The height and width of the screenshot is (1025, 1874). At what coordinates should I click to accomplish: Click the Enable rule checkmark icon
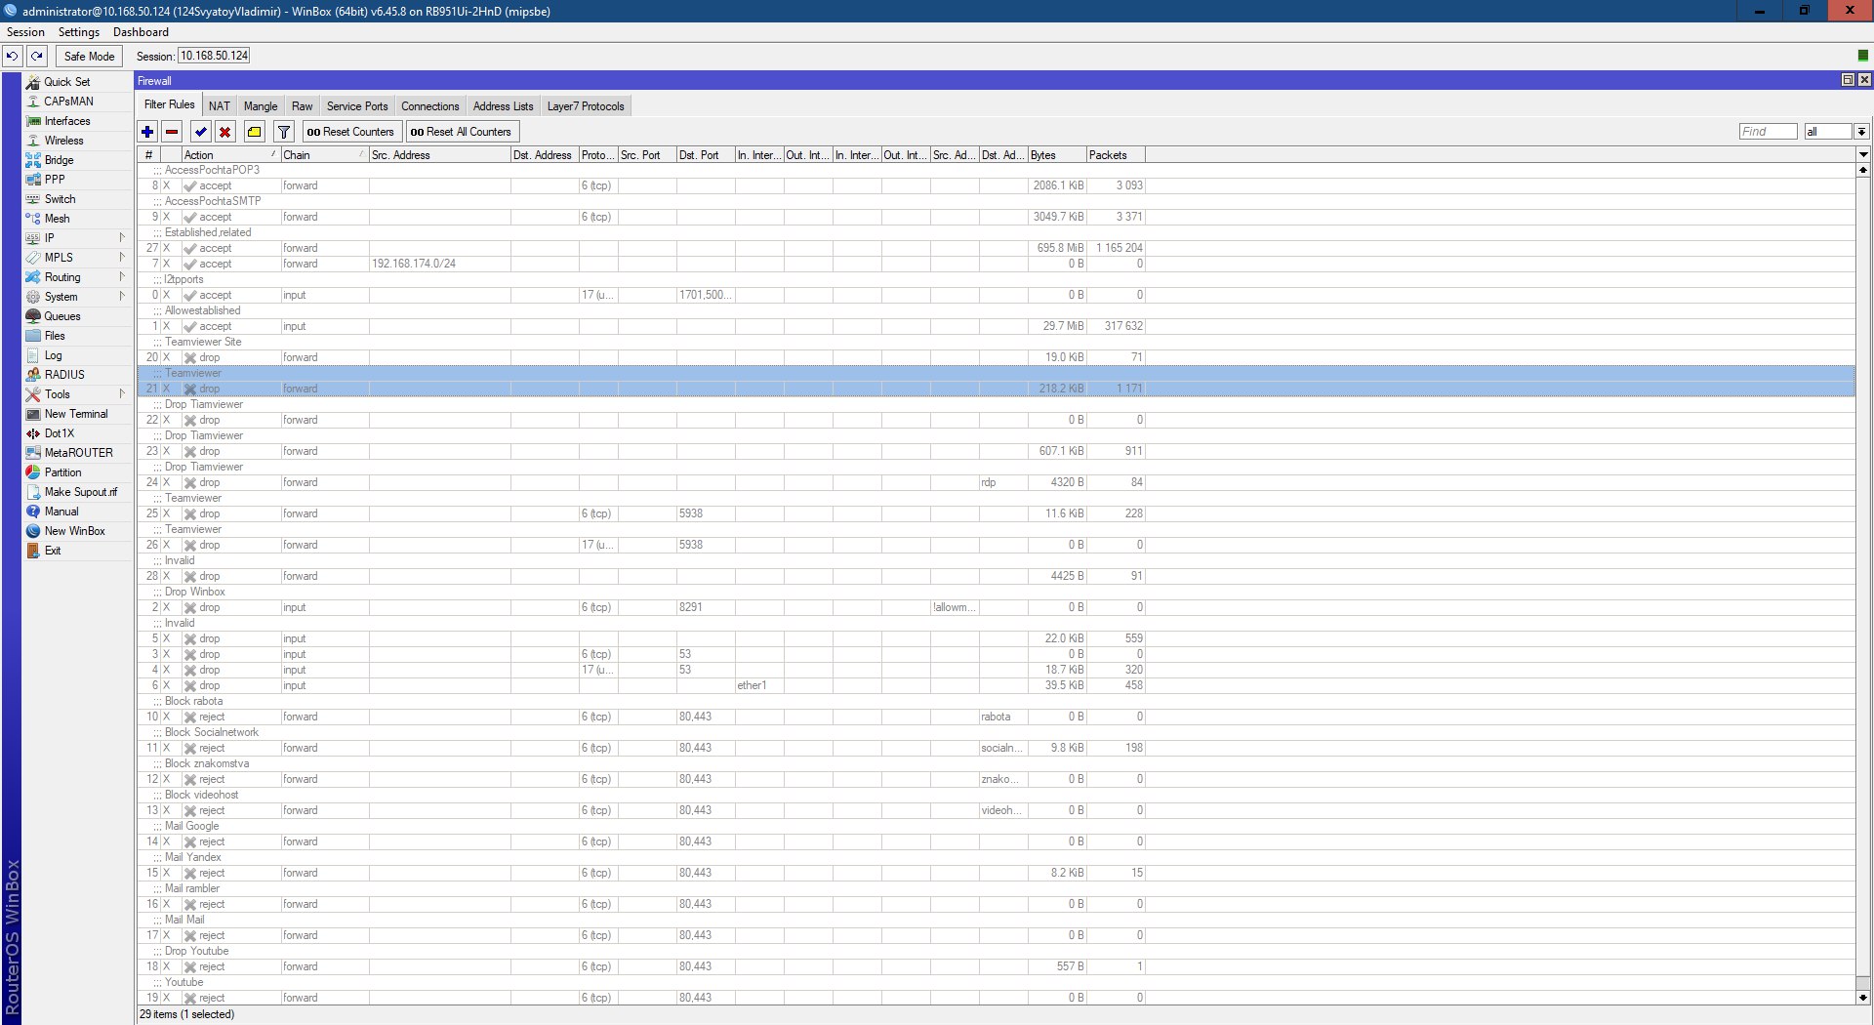click(x=201, y=132)
